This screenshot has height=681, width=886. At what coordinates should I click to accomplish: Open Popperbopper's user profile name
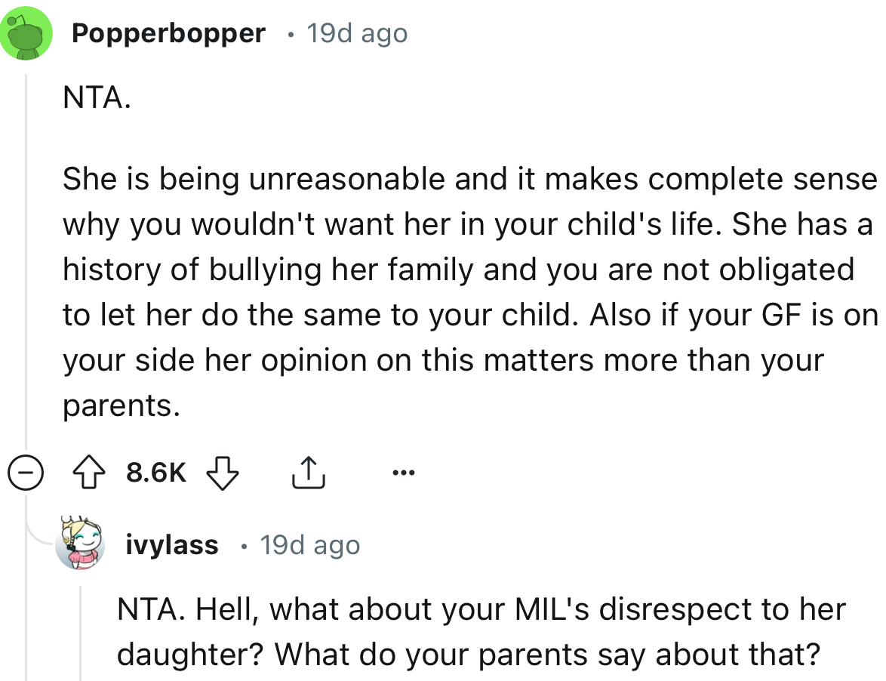169,33
